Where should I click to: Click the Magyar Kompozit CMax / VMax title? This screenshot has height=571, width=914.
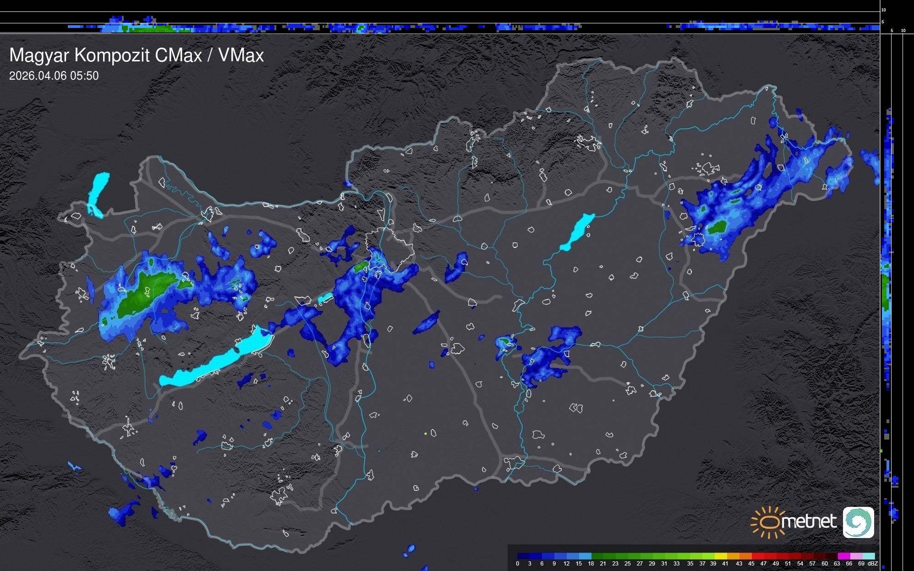(x=137, y=55)
